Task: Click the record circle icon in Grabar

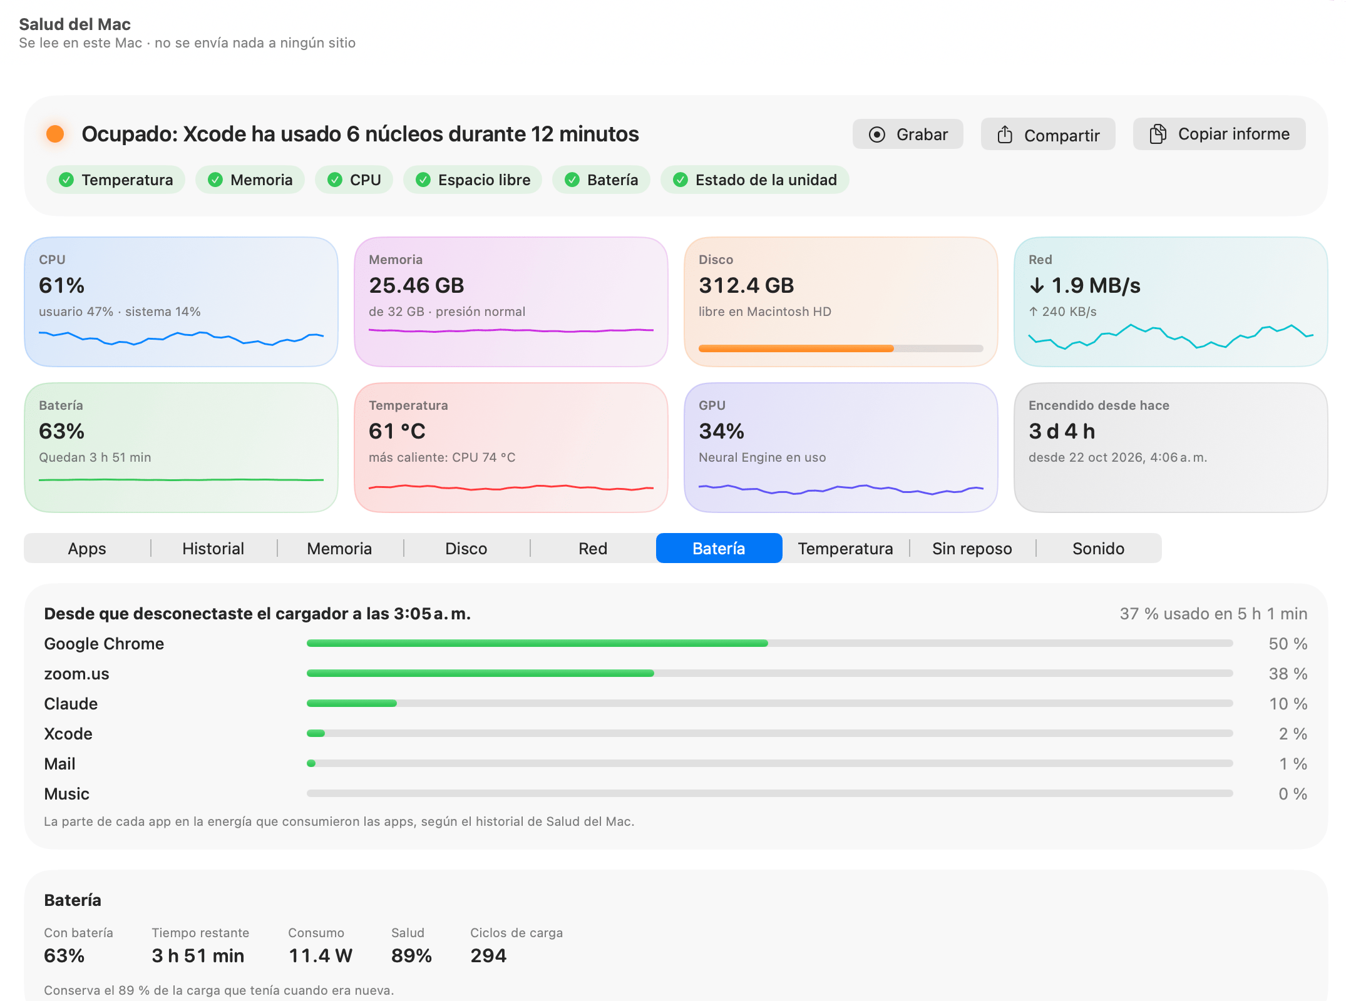Action: (x=877, y=135)
